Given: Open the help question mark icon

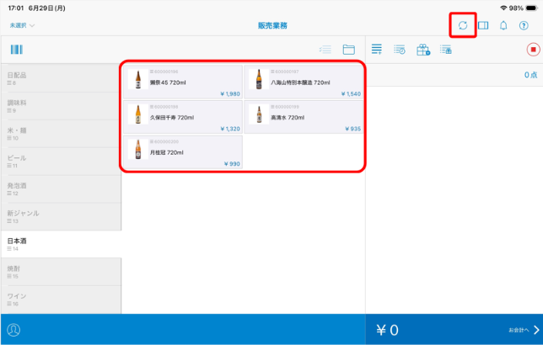Looking at the screenshot, I should tap(524, 25).
